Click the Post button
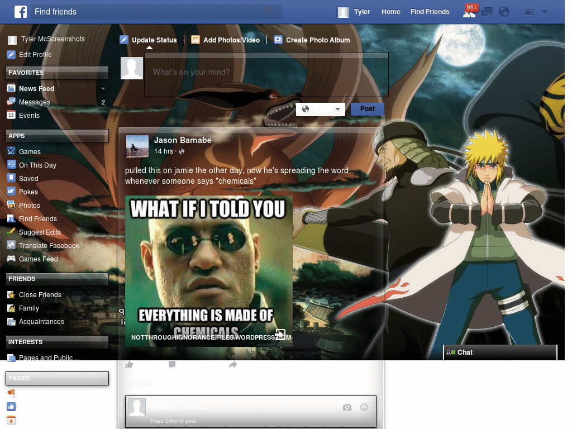Screen dimensions: 572x429 point(367,109)
